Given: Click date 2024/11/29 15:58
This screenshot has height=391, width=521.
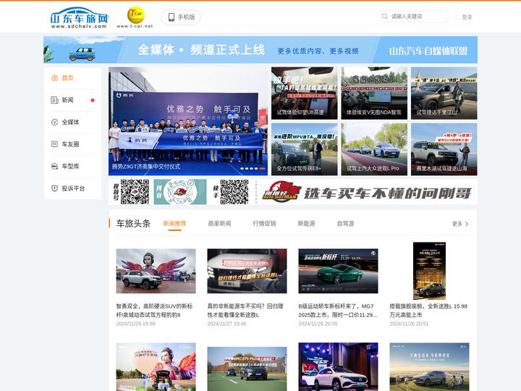Looking at the screenshot, I should (135, 324).
